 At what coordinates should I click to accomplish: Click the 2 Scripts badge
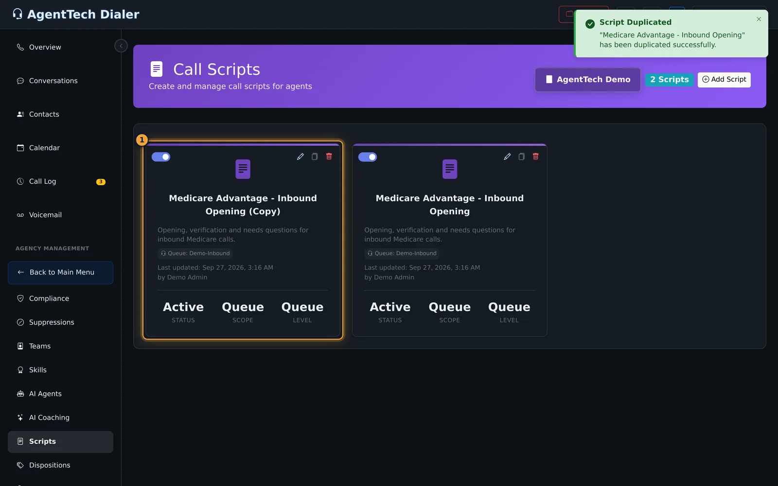[670, 80]
